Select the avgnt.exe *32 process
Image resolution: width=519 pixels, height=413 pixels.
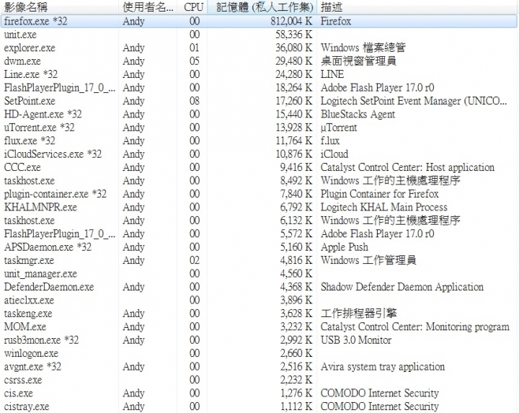pyautogui.click(x=259, y=367)
